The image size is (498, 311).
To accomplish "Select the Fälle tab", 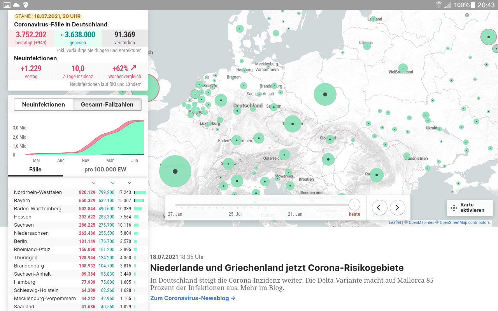I will click(35, 169).
